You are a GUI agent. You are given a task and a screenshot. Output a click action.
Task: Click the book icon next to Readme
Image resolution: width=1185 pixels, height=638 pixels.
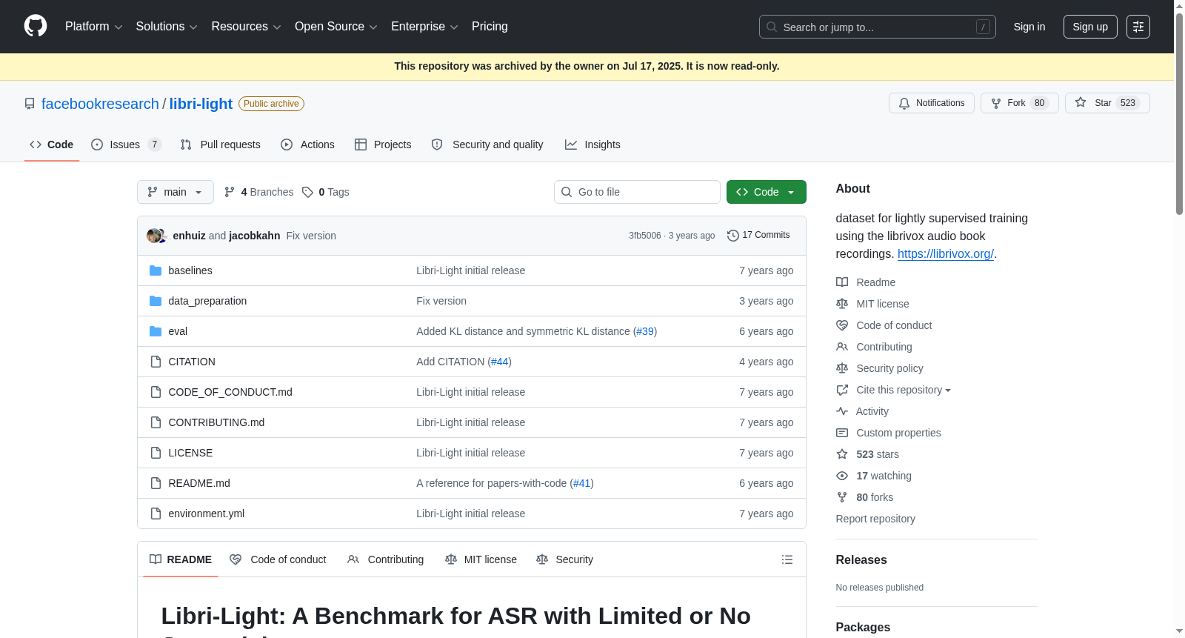tap(842, 282)
